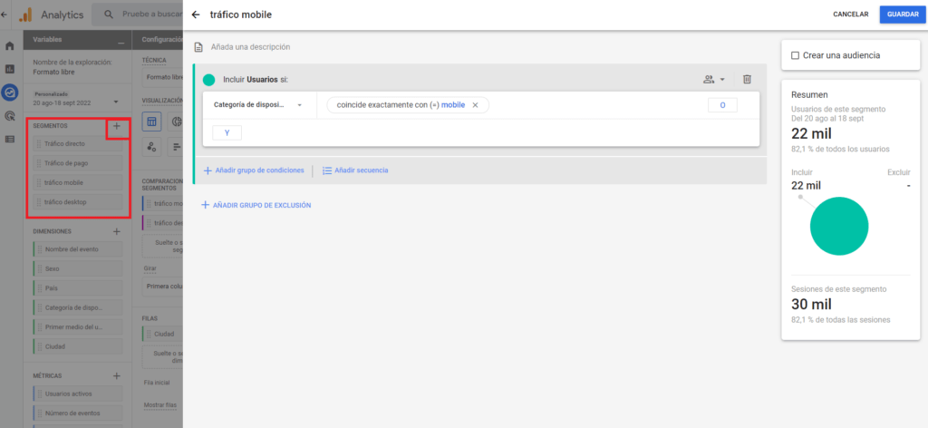Enable Crear una audiencia checkbox
Viewport: 928px width, 428px height.
pyautogui.click(x=795, y=55)
